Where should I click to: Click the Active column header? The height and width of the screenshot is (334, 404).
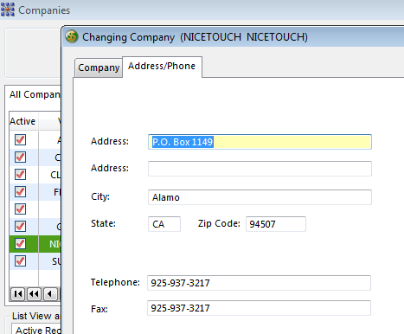click(23, 121)
